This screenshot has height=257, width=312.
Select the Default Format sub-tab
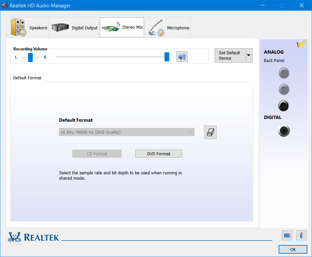click(x=27, y=78)
